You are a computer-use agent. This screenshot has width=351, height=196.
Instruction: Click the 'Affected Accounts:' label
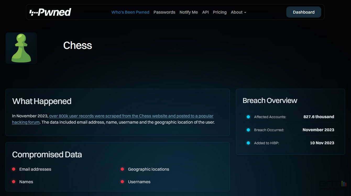click(x=270, y=117)
